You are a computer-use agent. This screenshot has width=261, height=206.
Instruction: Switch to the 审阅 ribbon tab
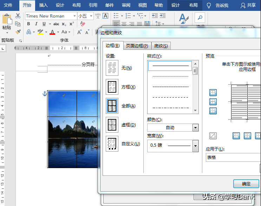pos(126,5)
